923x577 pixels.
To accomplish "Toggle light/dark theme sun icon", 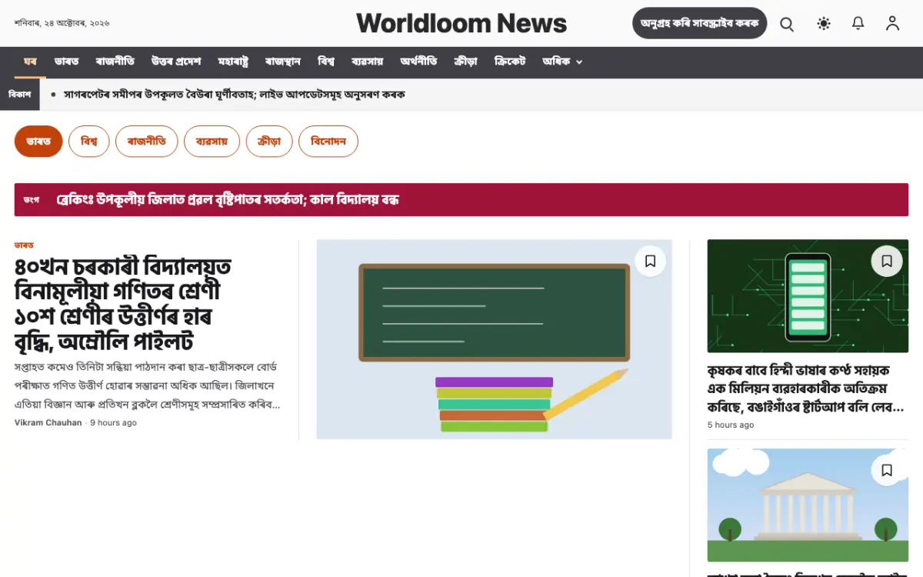I will pyautogui.click(x=824, y=24).
